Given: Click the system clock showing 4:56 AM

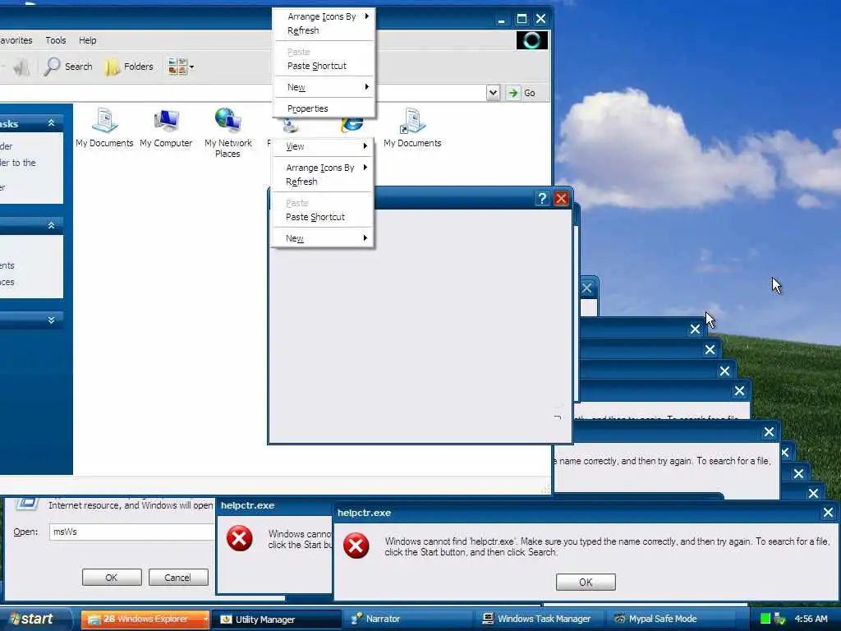Looking at the screenshot, I should point(811,619).
